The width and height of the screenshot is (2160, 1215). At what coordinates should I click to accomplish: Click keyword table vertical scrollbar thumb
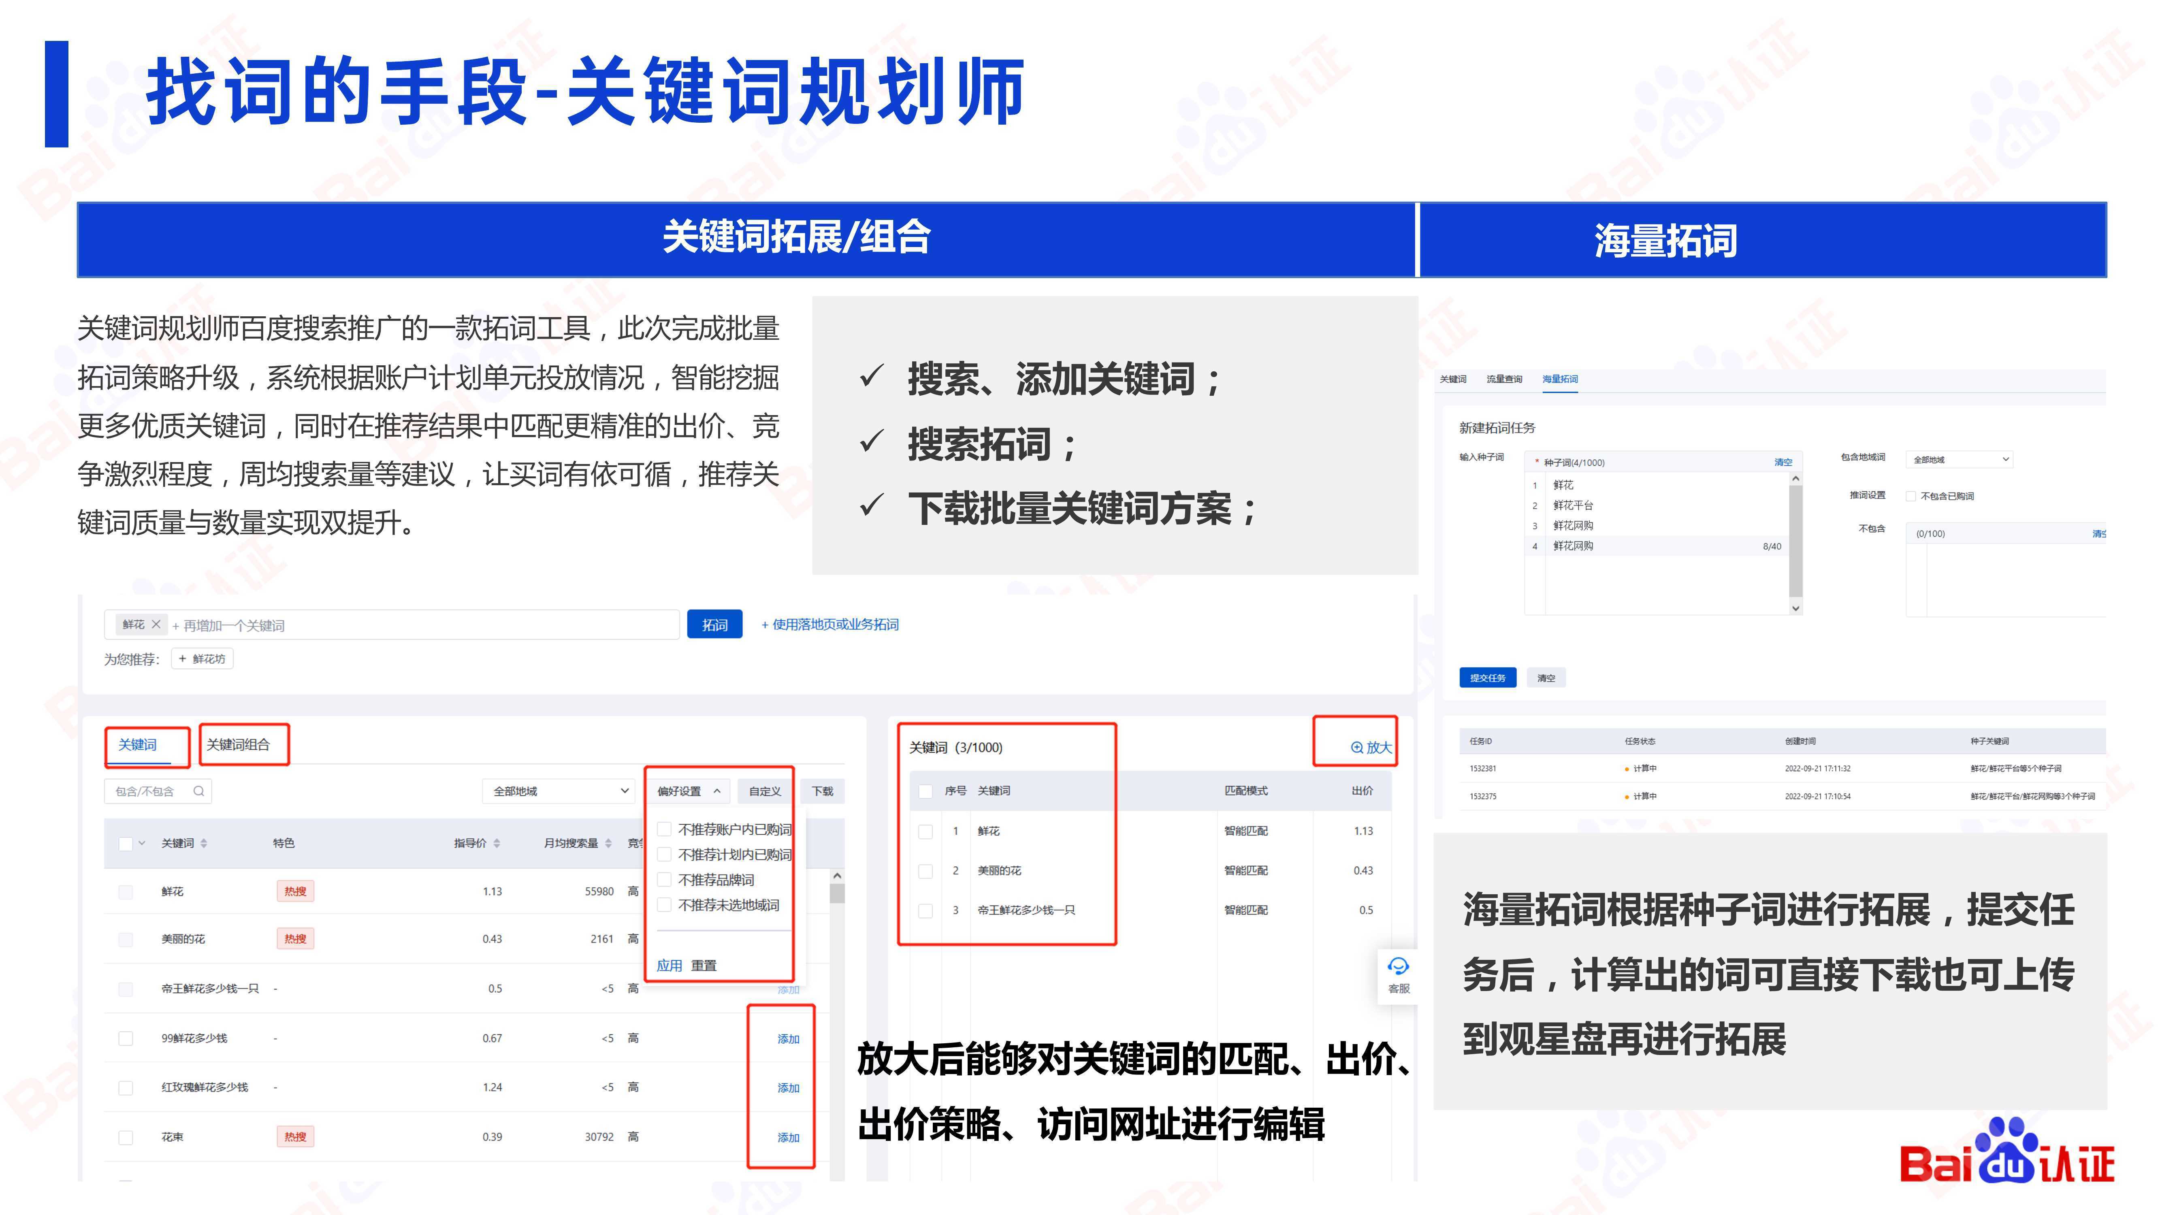[837, 893]
